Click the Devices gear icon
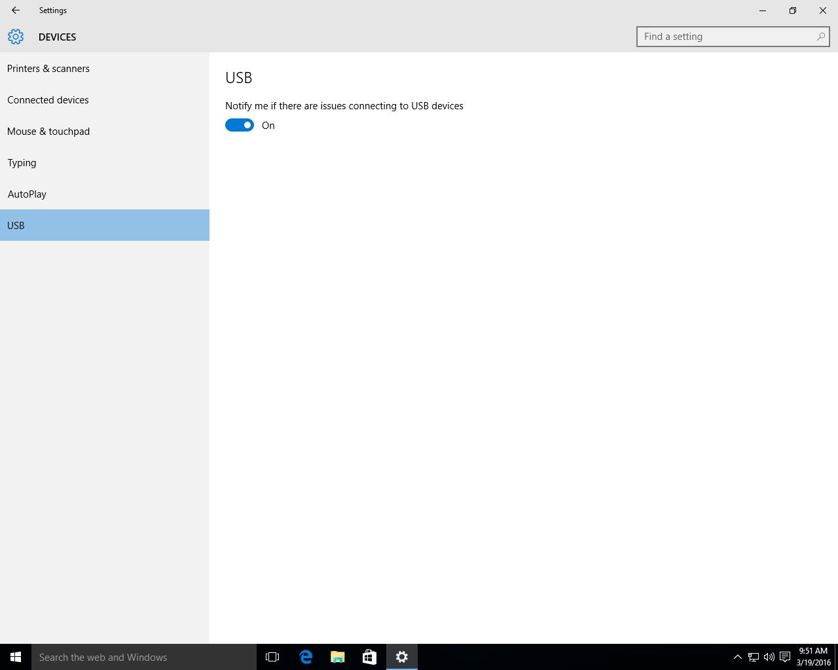838x670 pixels. [x=16, y=37]
